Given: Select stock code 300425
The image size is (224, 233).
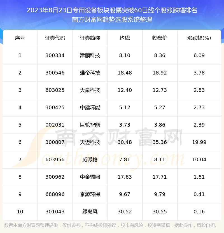Looking at the screenshot, I should click(55, 108).
